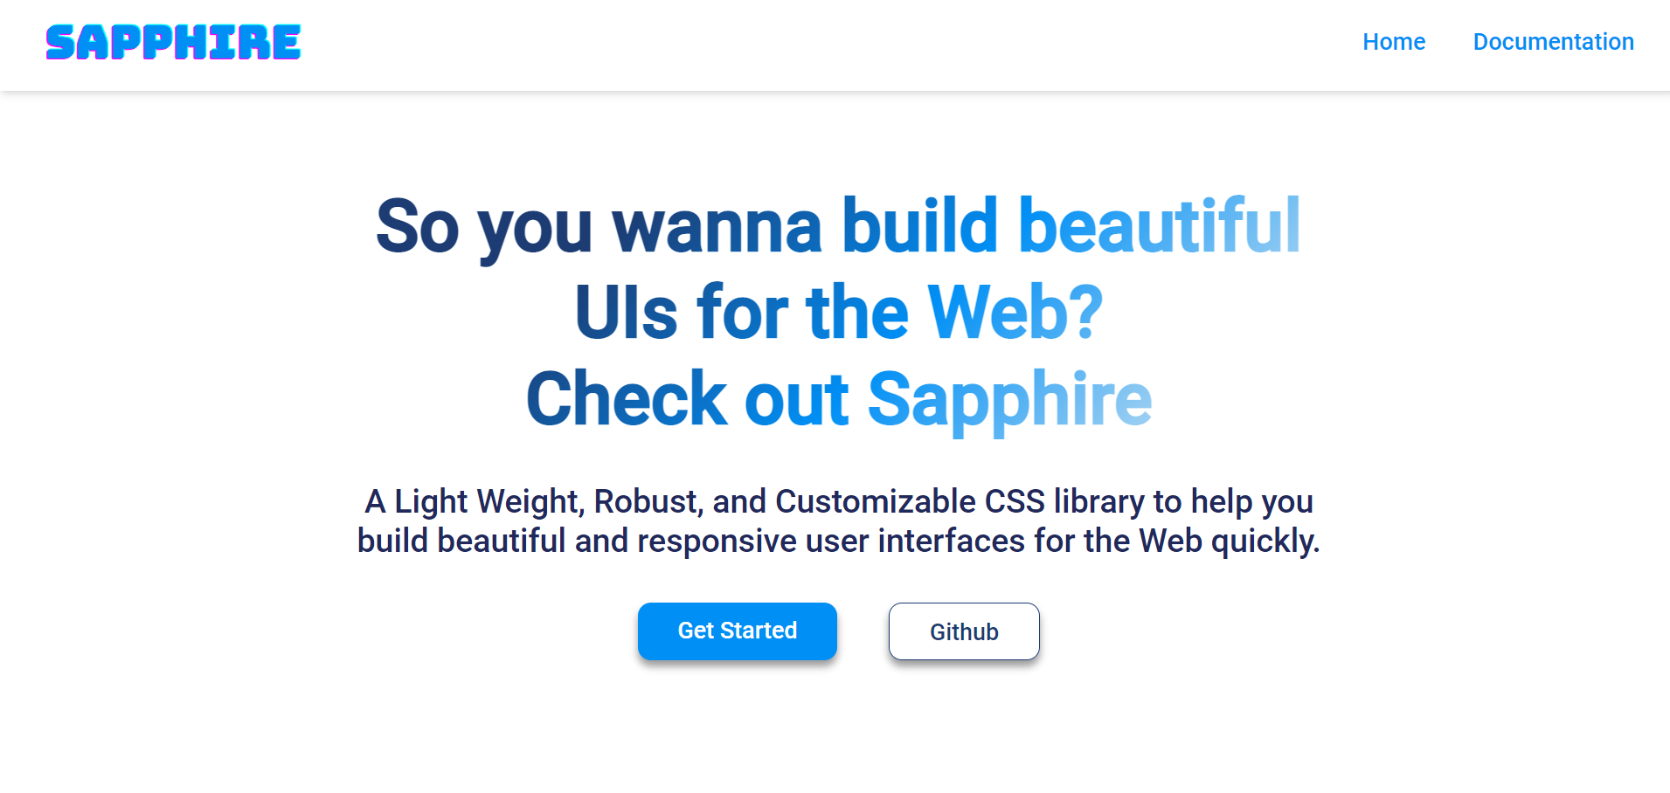
Task: Click the blue Get Started button
Action: click(738, 631)
